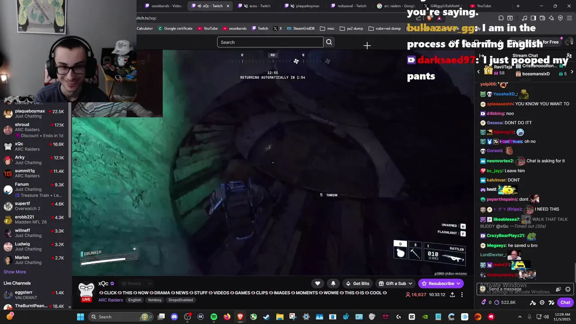This screenshot has height=324, width=576.
Task: Open the chat community users icon
Action: (x=569, y=56)
